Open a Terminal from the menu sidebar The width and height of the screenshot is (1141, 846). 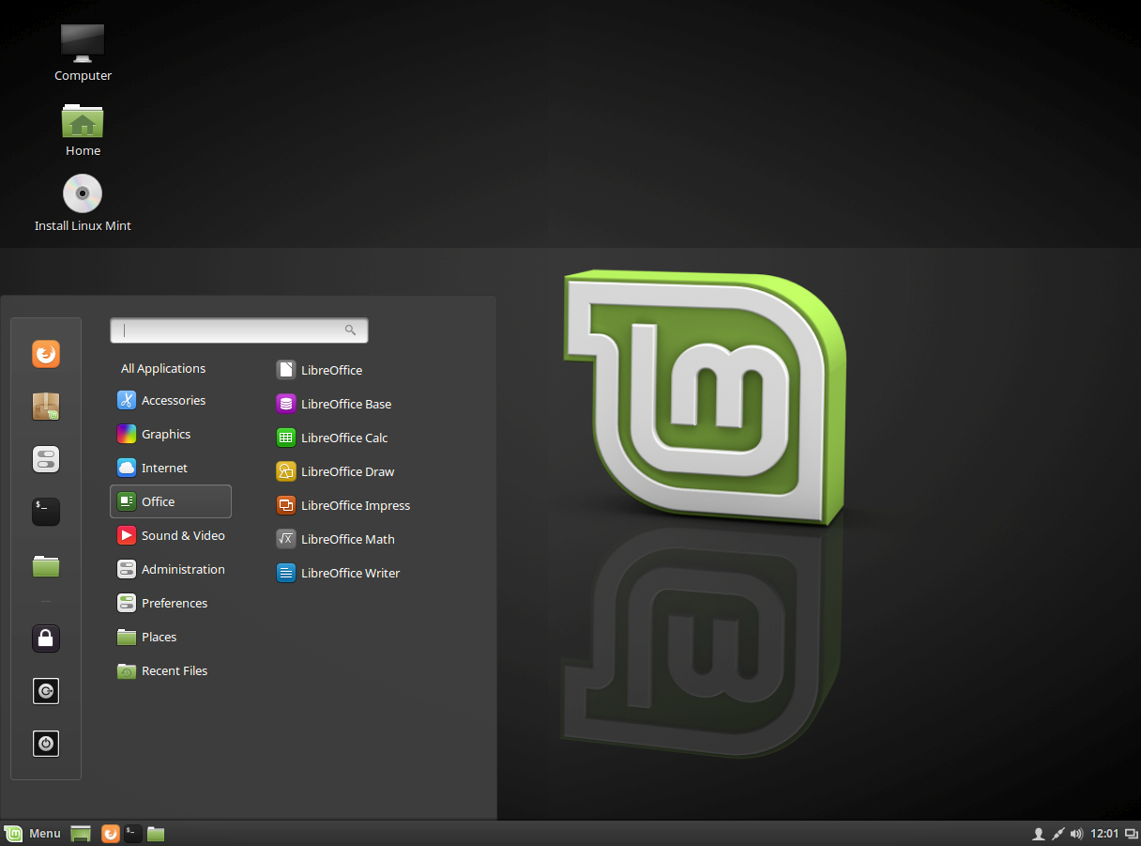(45, 512)
